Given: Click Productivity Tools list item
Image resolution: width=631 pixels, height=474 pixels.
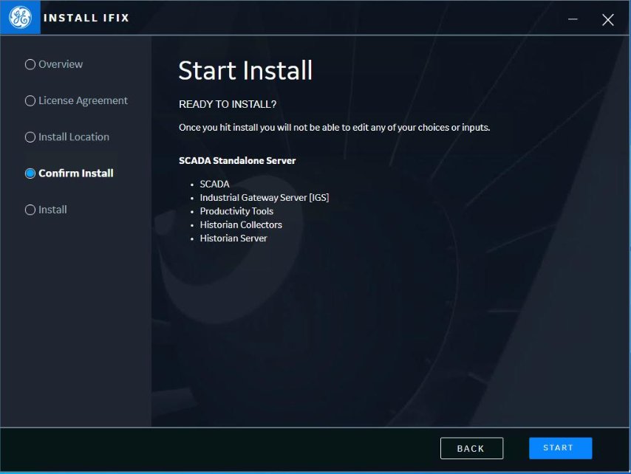Looking at the screenshot, I should pos(236,211).
